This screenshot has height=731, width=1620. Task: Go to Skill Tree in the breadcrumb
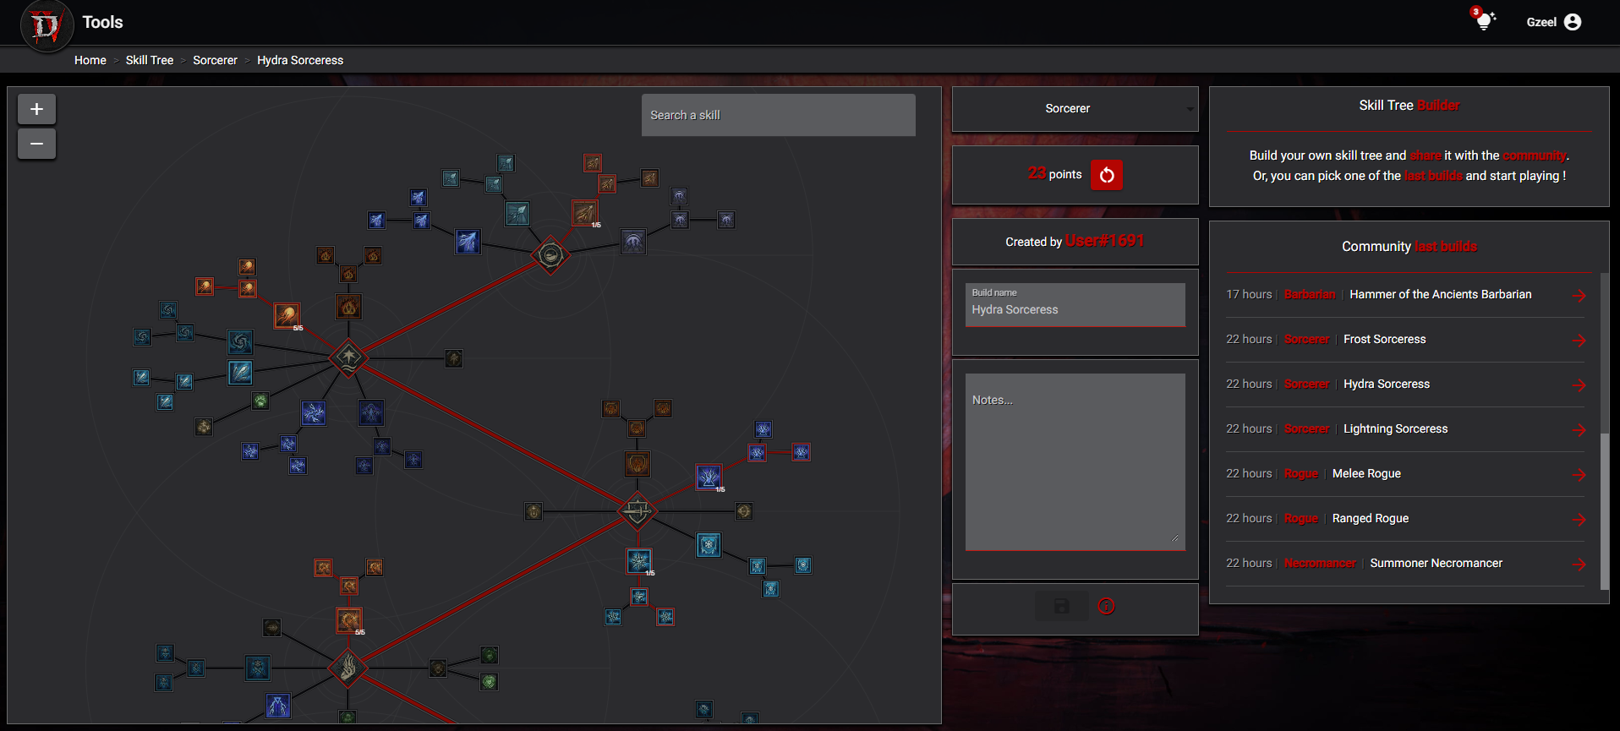150,60
